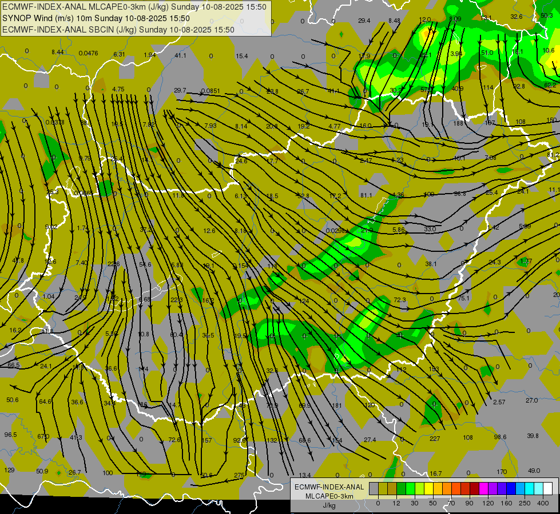Click the map value 188
The width and height of the screenshot is (560, 514).
pyautogui.click(x=458, y=123)
